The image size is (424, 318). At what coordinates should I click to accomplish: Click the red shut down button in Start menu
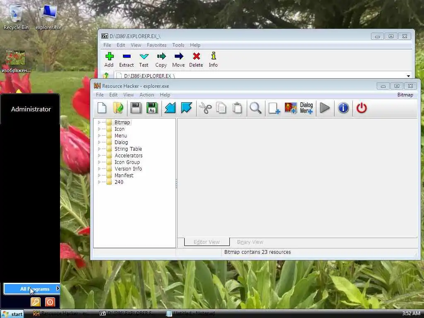(x=50, y=302)
